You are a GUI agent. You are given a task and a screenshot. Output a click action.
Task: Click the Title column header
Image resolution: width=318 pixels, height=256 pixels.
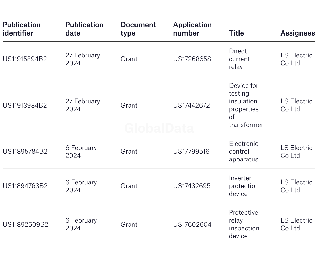click(236, 33)
